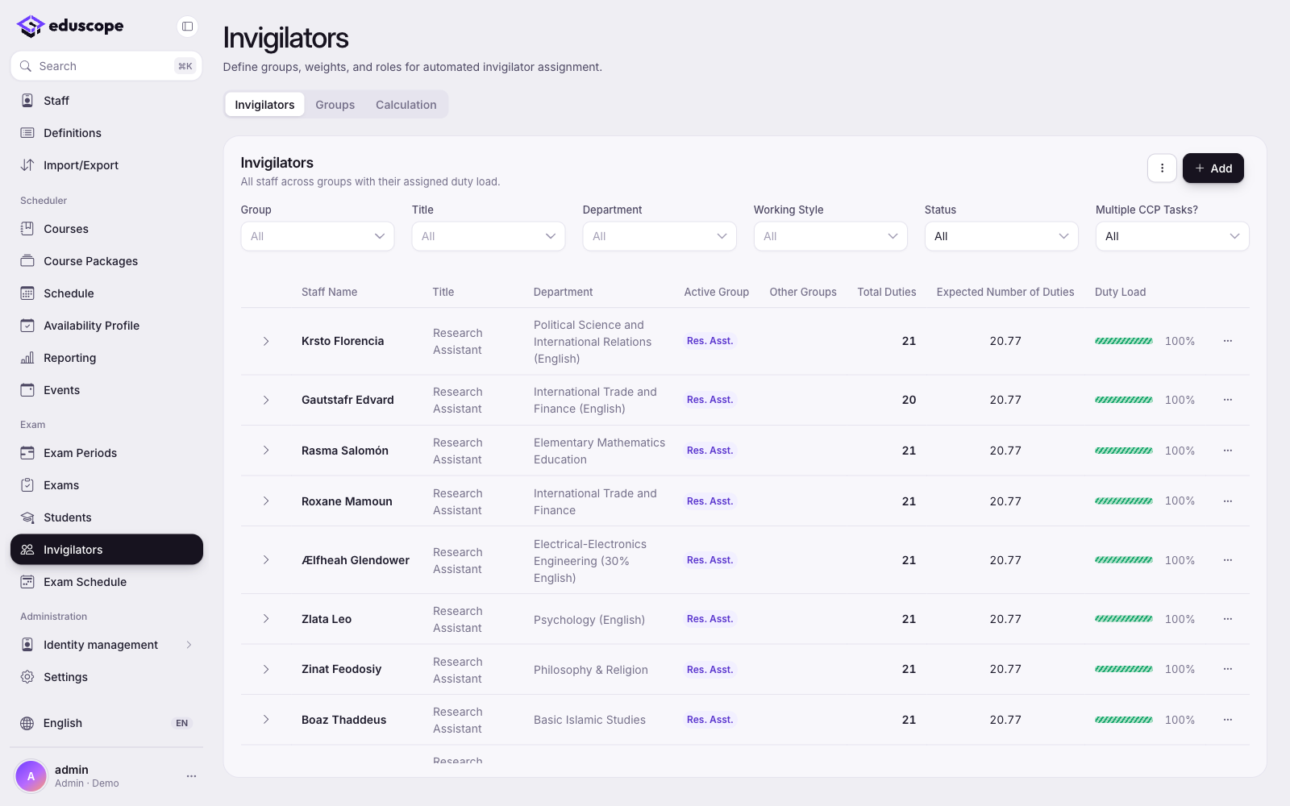
Task: Open the Courses page
Action: click(106, 229)
